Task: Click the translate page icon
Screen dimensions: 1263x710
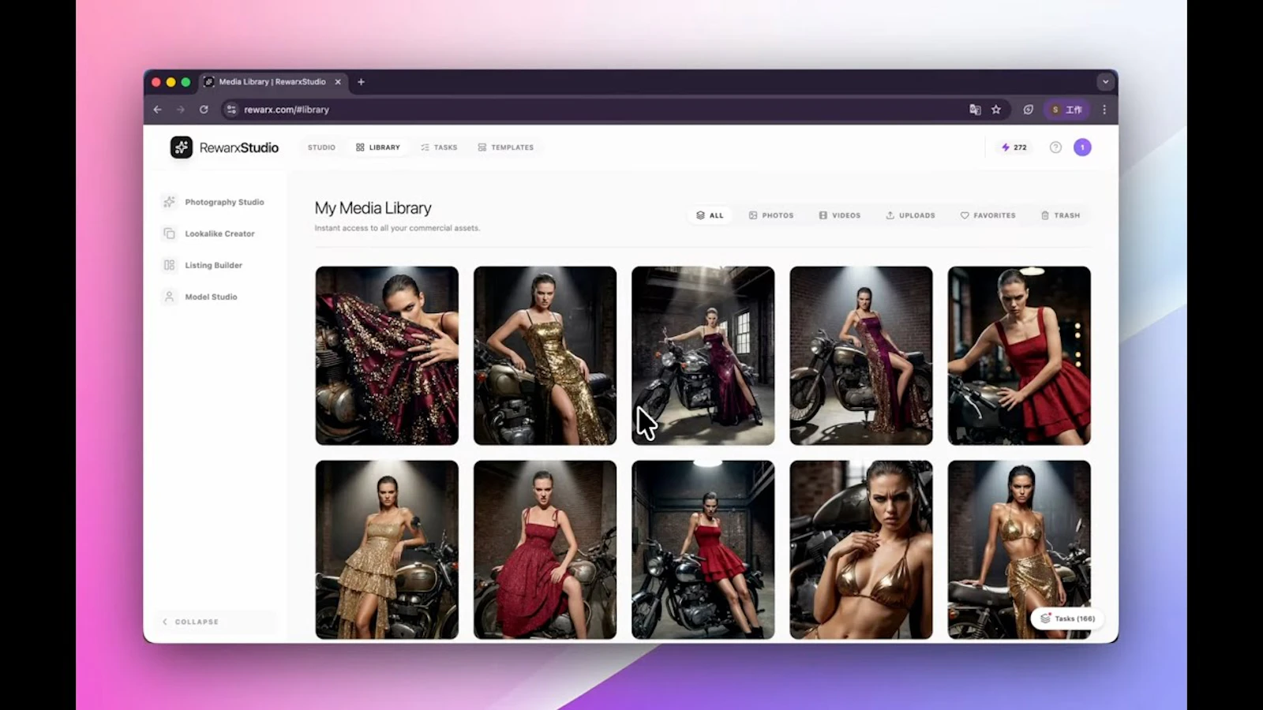Action: [x=975, y=110]
